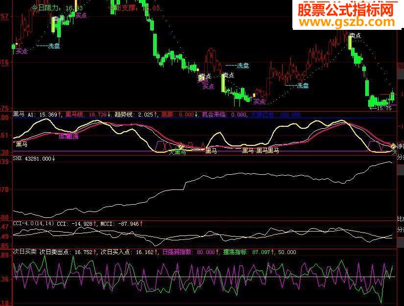Click the 大势已去 100.000 readout

(x=275, y=115)
